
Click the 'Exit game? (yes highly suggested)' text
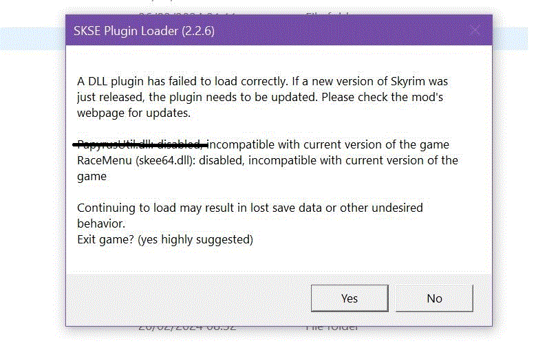pos(165,239)
